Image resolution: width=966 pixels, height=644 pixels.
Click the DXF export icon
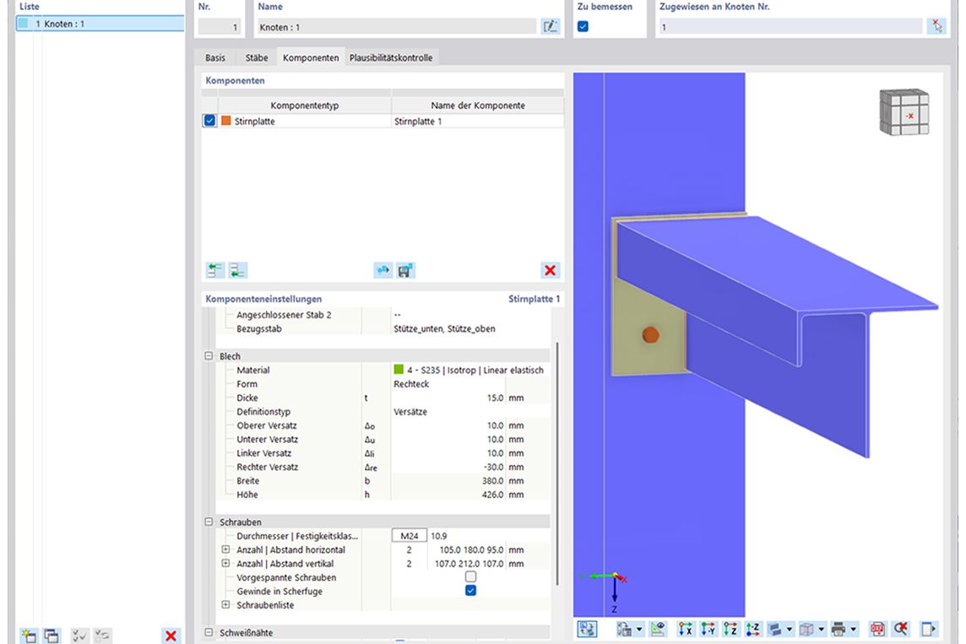point(877,629)
